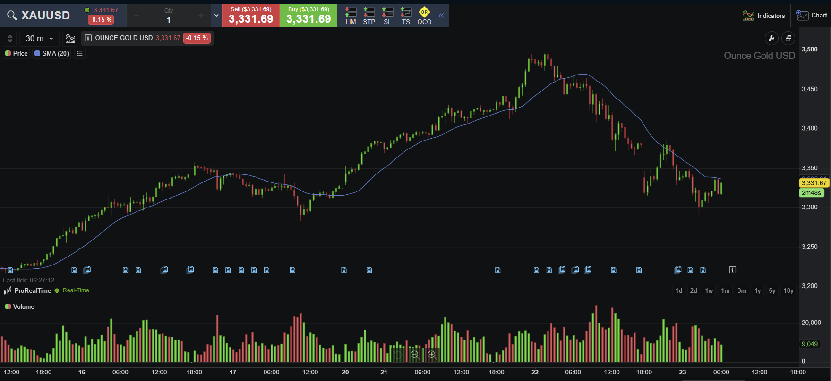The width and height of the screenshot is (831, 381).
Task: Open the 30 m timeframe dropdown
Action: pyautogui.click(x=39, y=38)
